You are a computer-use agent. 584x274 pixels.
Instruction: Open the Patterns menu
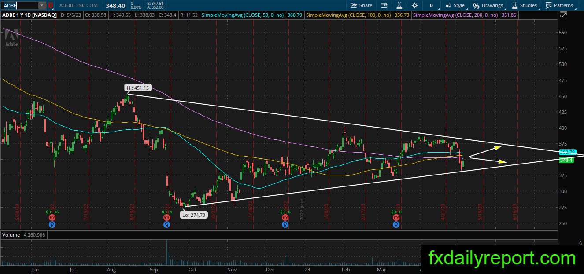point(559,5)
